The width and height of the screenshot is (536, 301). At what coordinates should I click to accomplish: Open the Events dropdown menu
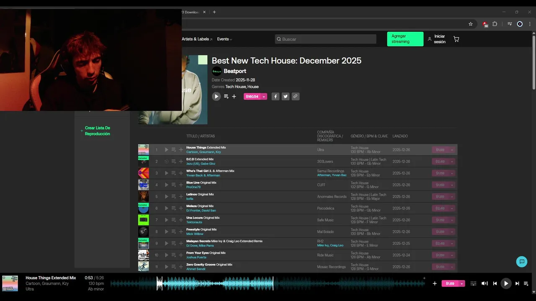click(224, 39)
